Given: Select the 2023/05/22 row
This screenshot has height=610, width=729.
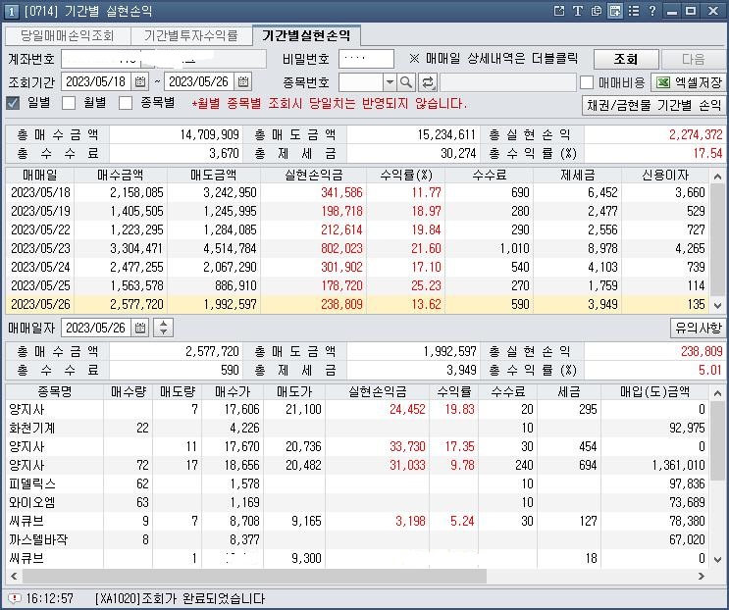Looking at the screenshot, I should 357,229.
